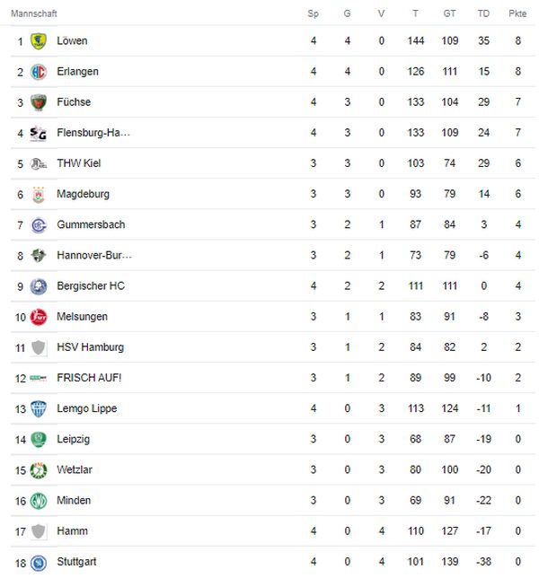Select the Füchse team badge

pos(39,102)
